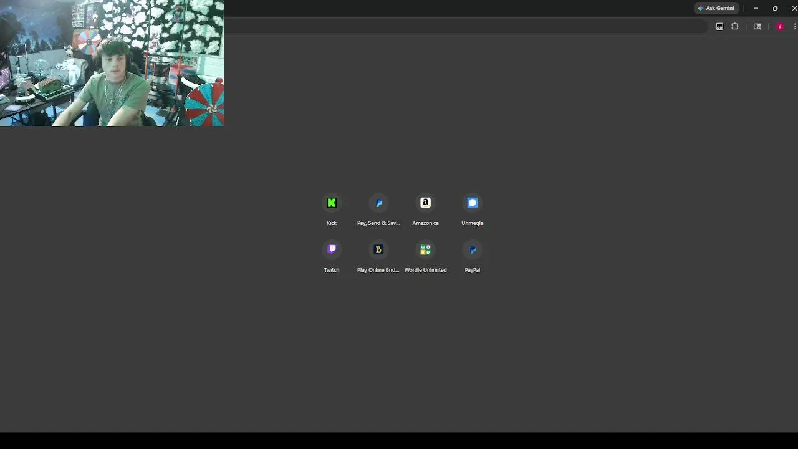Click the first extension icon in toolbar
The image size is (798, 449).
719,26
